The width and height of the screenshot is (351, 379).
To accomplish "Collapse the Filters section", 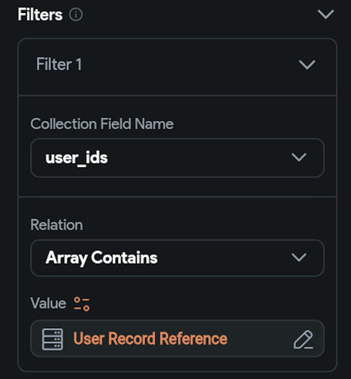I will (x=326, y=14).
